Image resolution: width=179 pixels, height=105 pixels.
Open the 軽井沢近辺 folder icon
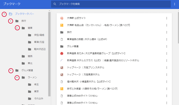tap(30, 49)
